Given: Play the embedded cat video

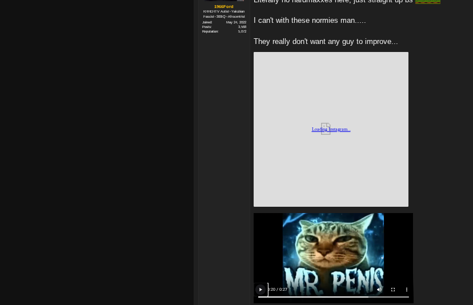Looking at the screenshot, I should coord(260,290).
